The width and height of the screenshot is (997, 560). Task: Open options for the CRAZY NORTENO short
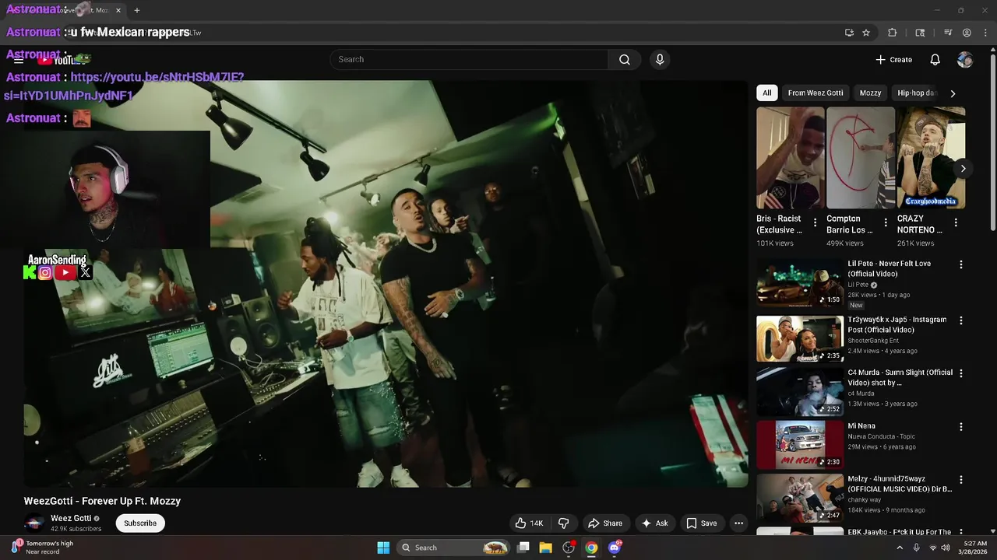[x=956, y=223]
